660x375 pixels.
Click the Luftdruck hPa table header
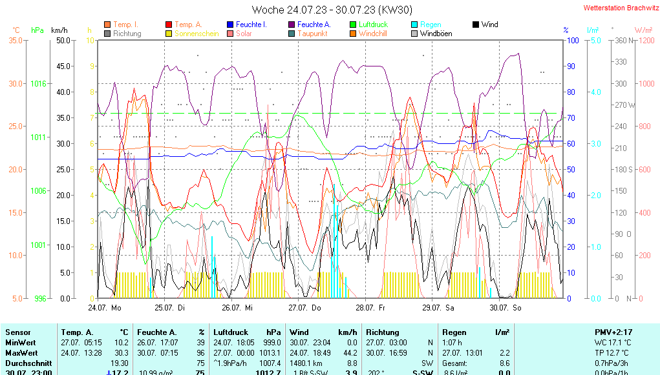click(247, 332)
